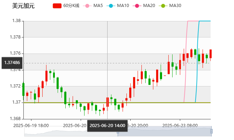Viewport: 234px width, 140px height.
Task: Click the 1.38 y-axis label
Action: click(16, 21)
